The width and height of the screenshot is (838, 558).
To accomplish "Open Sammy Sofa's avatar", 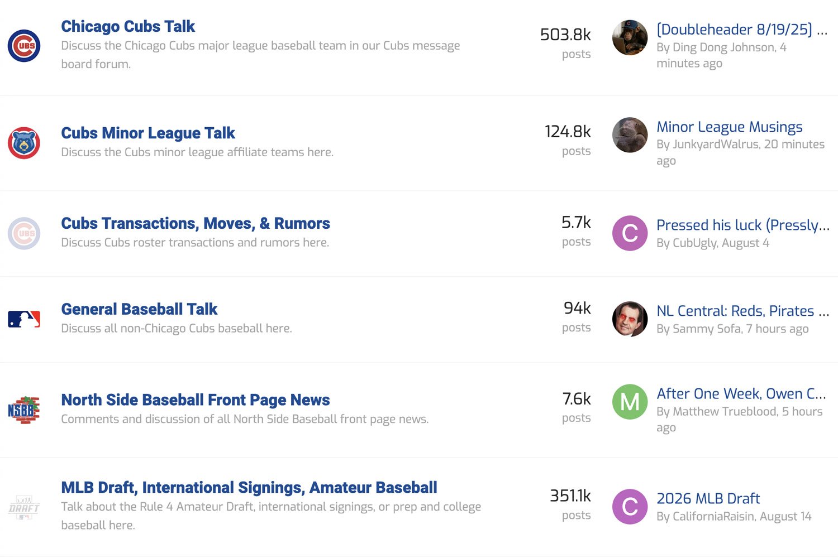I will click(630, 319).
